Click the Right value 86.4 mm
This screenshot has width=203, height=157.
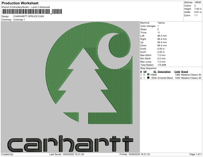(x=162, y=39)
